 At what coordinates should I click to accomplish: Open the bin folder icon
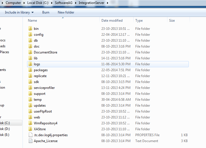pos(30,28)
